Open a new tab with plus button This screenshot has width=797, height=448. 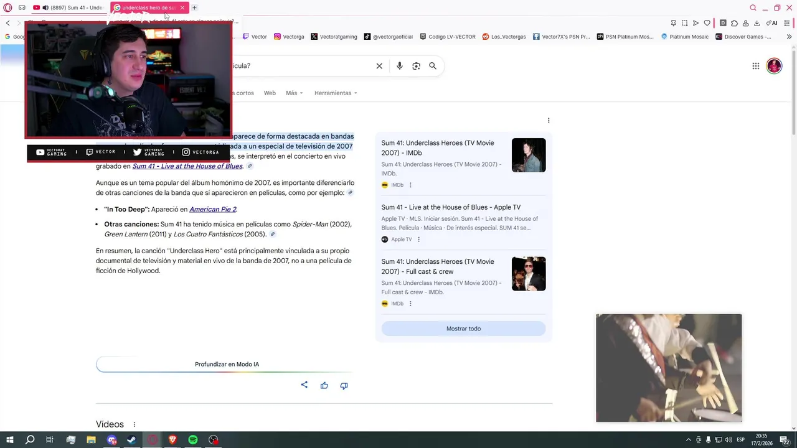click(x=194, y=7)
